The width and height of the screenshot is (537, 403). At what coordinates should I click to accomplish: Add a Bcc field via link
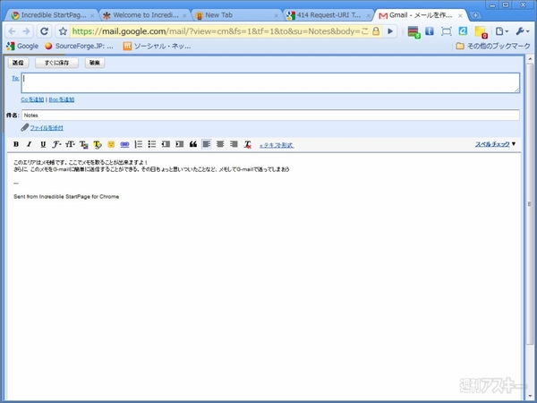62,99
